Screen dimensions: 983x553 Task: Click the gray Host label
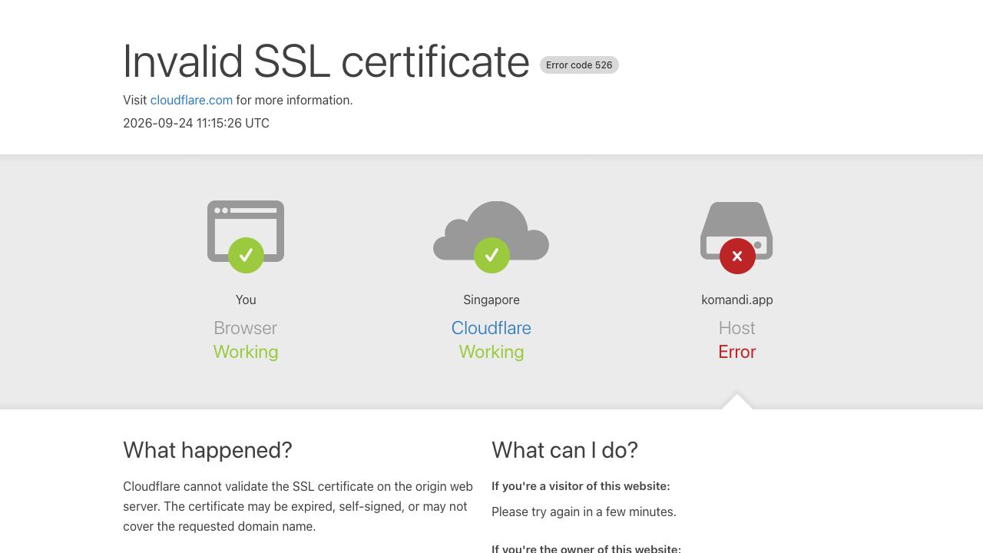[x=737, y=328]
